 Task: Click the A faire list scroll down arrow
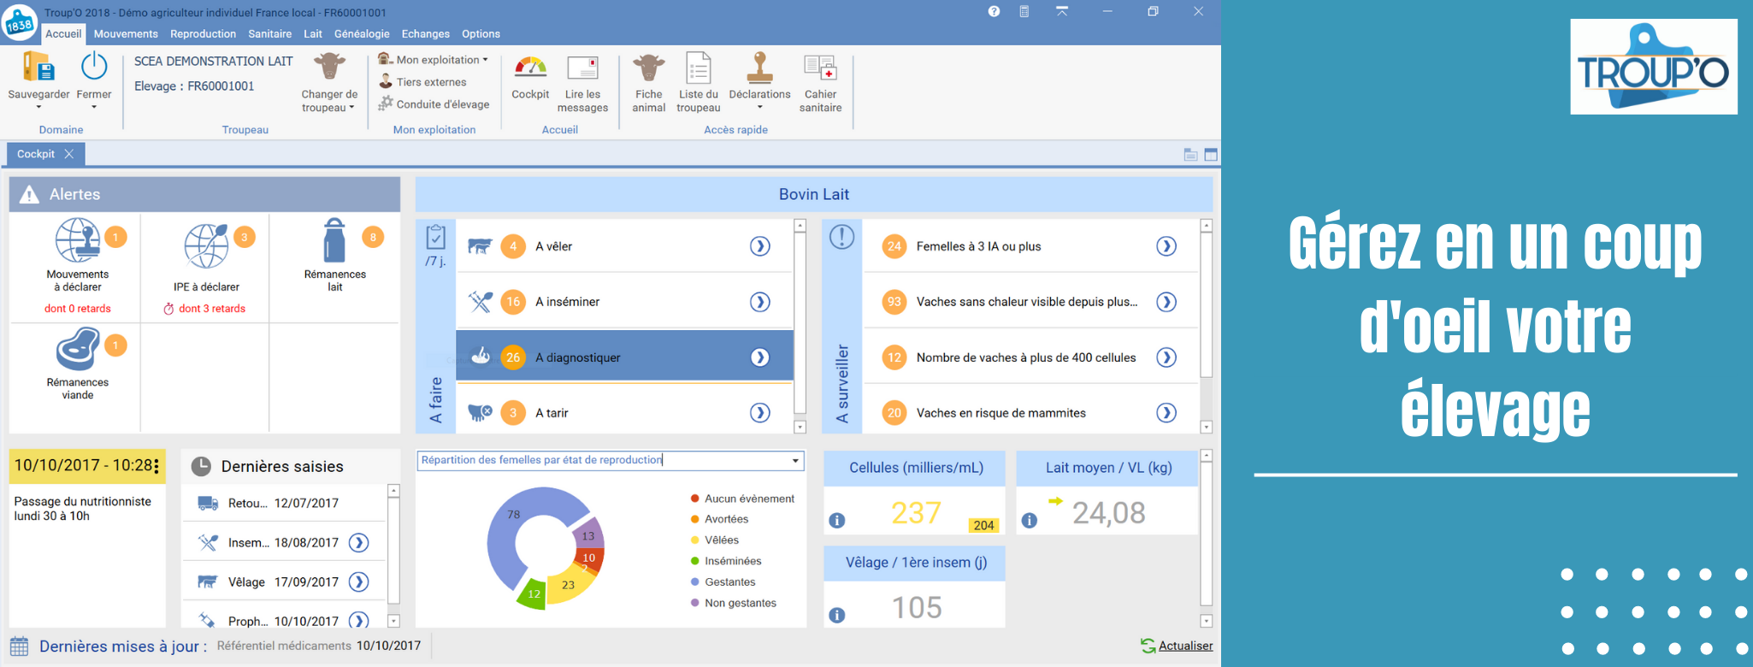coord(800,427)
